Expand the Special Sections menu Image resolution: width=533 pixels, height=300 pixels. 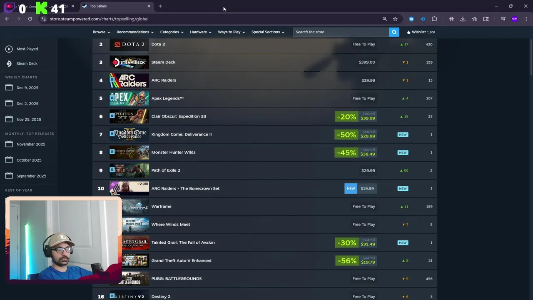point(268,32)
